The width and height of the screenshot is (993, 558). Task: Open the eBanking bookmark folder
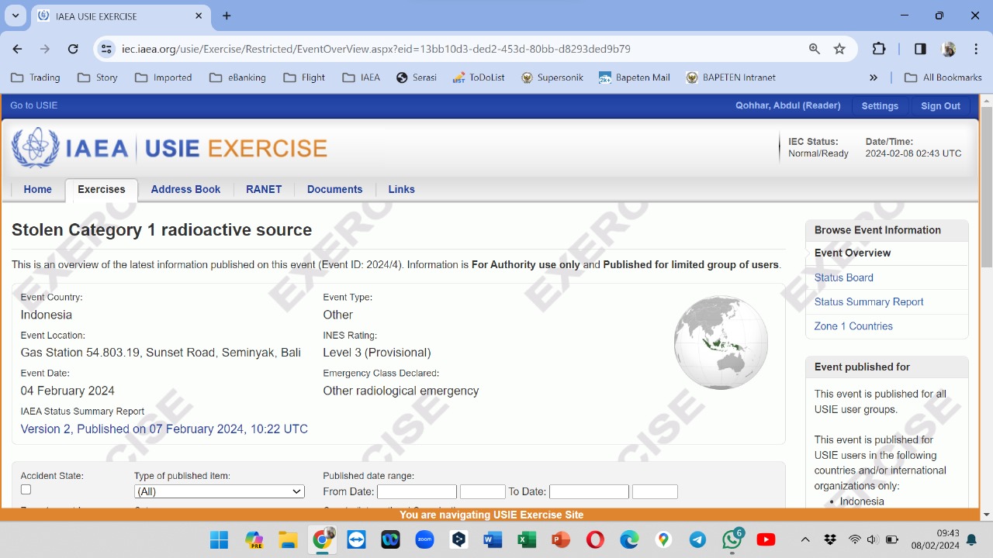point(237,77)
